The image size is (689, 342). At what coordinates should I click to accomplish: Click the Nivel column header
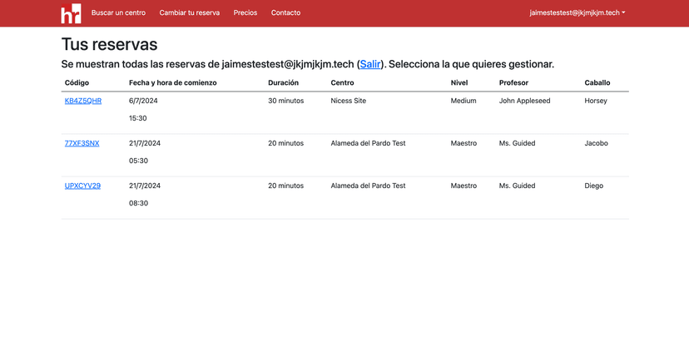[x=459, y=83]
